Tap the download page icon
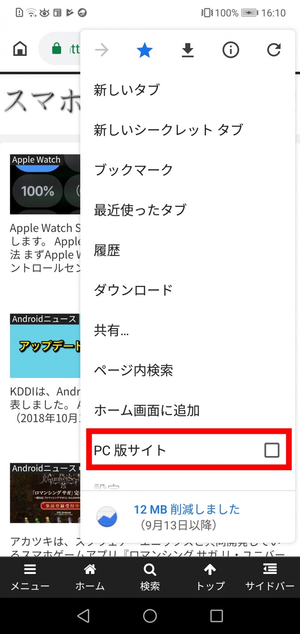This screenshot has height=634, width=300. click(x=187, y=50)
